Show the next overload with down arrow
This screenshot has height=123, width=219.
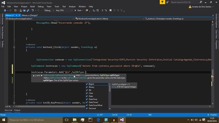[x=41, y=76]
